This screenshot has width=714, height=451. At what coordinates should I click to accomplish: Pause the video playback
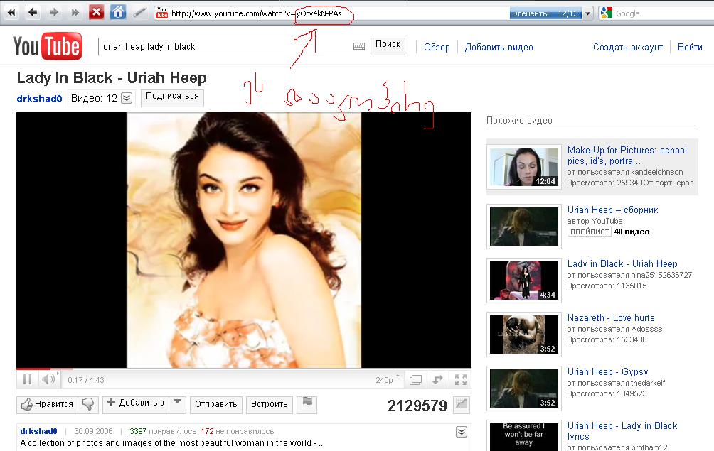(x=27, y=379)
